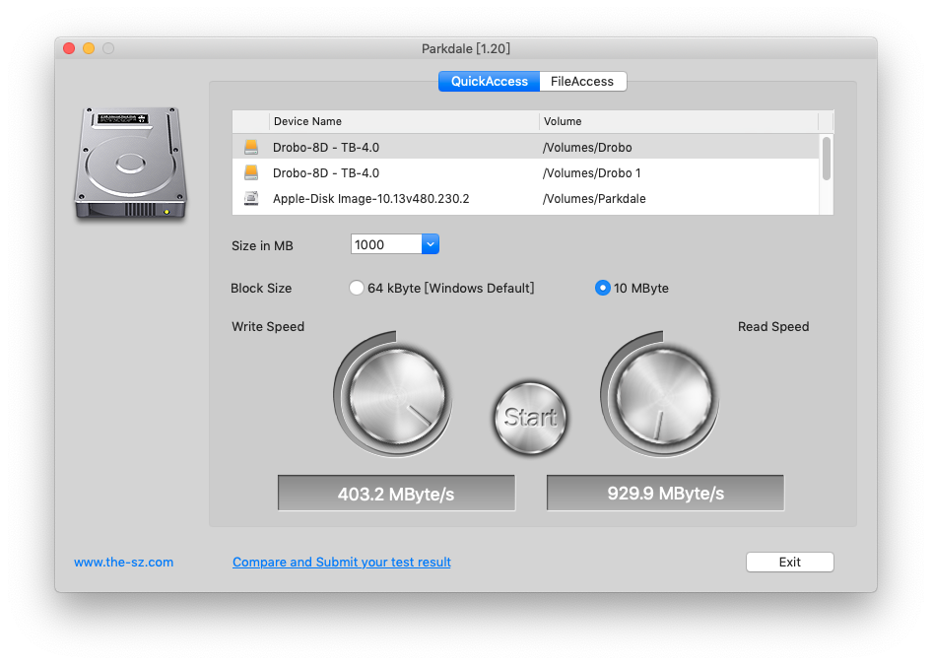Click the large hard drive icon
This screenshot has width=932, height=665.
coord(130,163)
